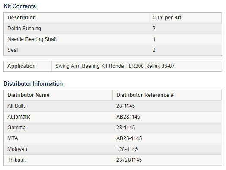The height and width of the screenshot is (170, 226).
Task: Select the Seal row
Action: pyautogui.click(x=113, y=50)
